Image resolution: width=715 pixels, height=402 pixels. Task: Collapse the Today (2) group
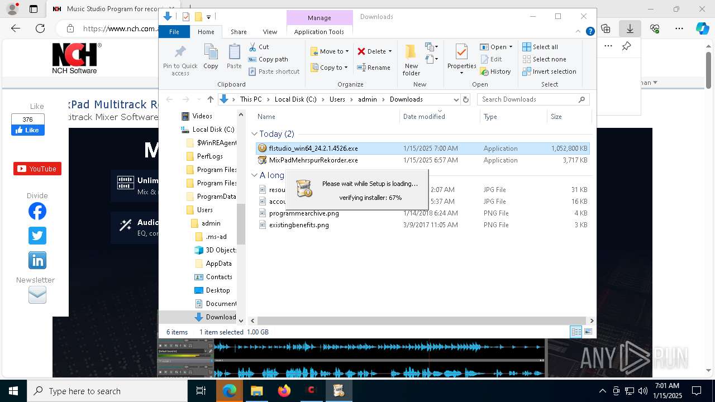coord(254,134)
